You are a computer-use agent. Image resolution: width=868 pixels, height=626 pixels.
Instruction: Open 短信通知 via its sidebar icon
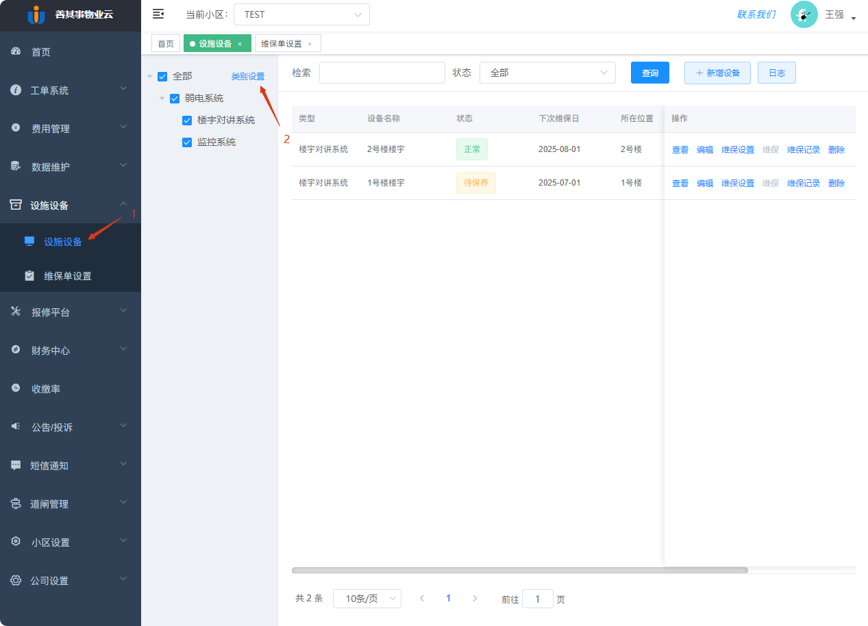click(x=16, y=465)
